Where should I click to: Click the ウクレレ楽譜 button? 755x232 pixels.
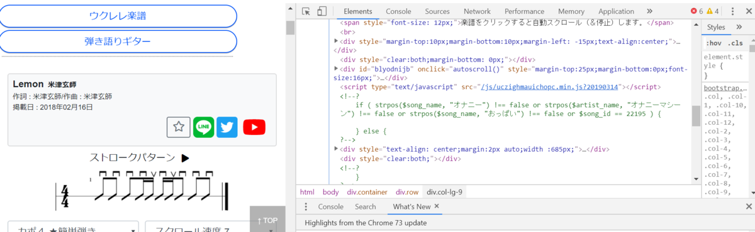118,16
